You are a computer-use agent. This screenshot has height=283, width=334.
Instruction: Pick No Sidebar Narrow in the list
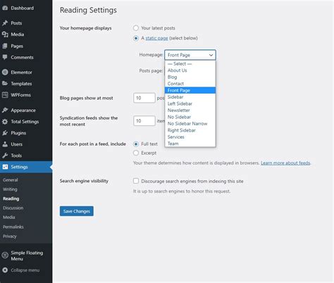190,124
